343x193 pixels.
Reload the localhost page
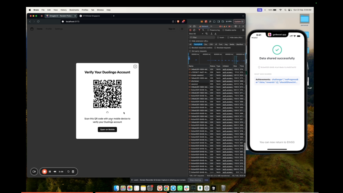(x=38, y=21)
